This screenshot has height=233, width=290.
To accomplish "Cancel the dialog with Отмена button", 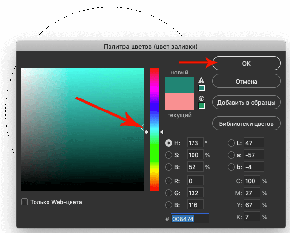I will (246, 81).
